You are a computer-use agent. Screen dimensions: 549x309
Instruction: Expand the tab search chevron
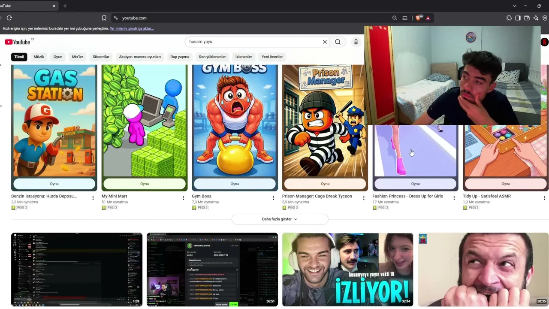coord(514,6)
